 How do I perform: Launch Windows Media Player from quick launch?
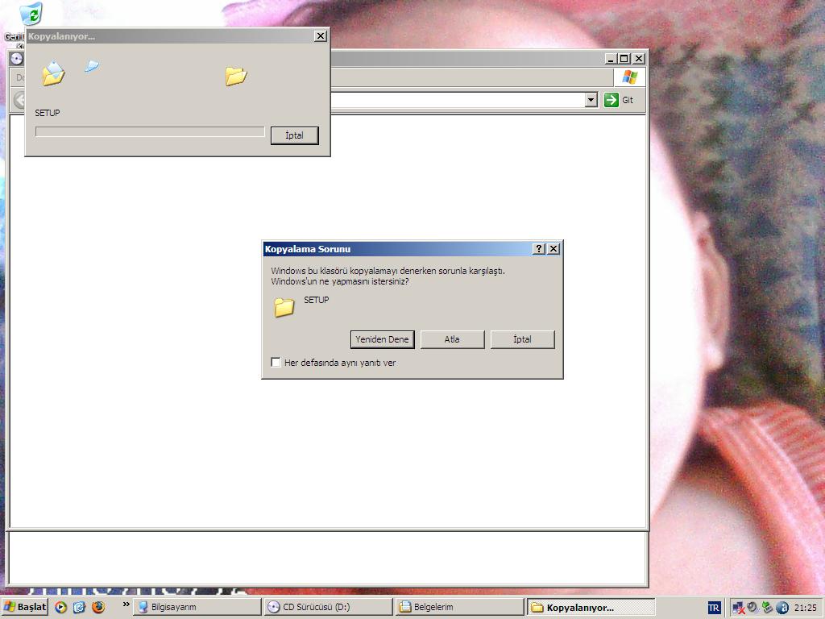[61, 607]
